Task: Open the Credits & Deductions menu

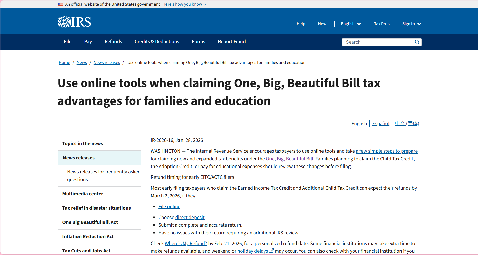Action: click(x=157, y=41)
